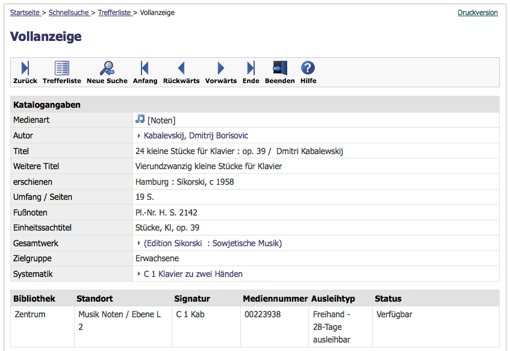Open the Trefferliste list icon
Viewport: 510px width, 351px height.
pos(62,68)
